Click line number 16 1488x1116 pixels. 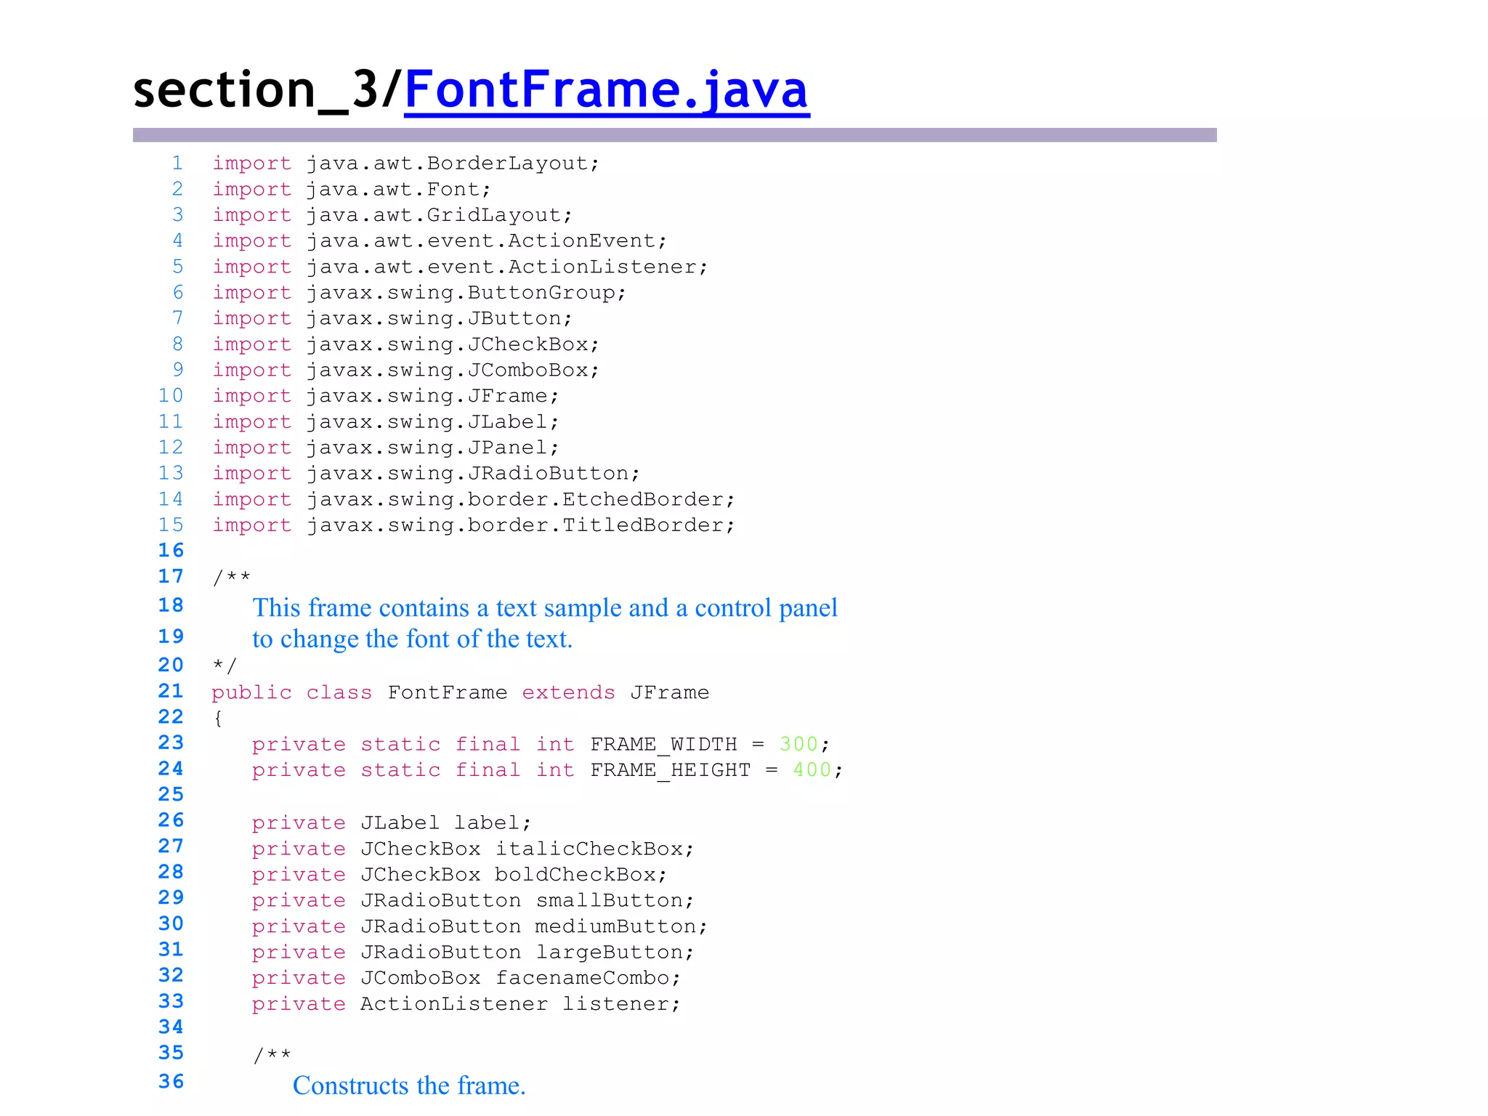(171, 551)
